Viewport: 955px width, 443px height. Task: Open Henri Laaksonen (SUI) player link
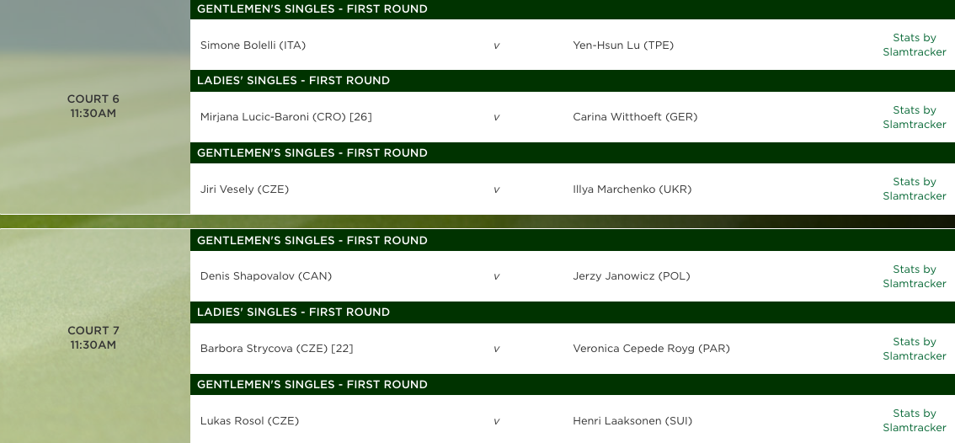point(632,421)
